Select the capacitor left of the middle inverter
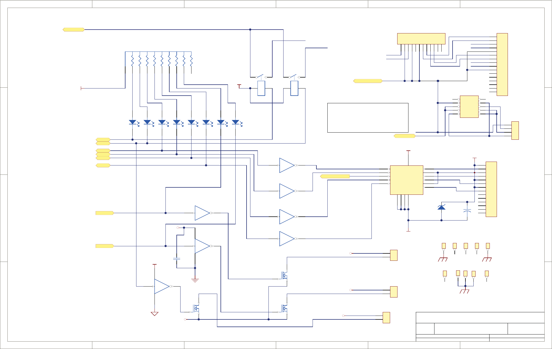Screen dimensions: 552x349 177,259
